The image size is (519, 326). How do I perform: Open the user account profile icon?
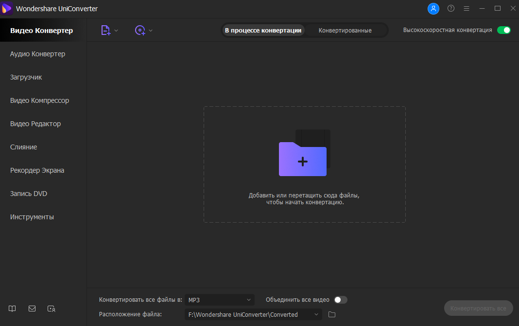tap(433, 9)
